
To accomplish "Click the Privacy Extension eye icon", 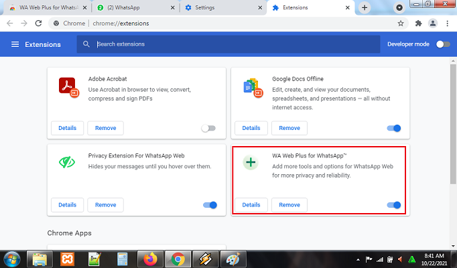I will coord(67,162).
